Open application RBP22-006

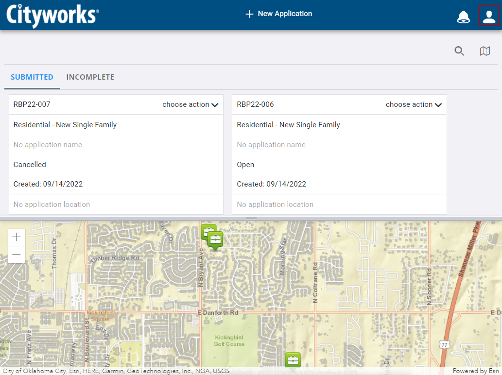256,104
